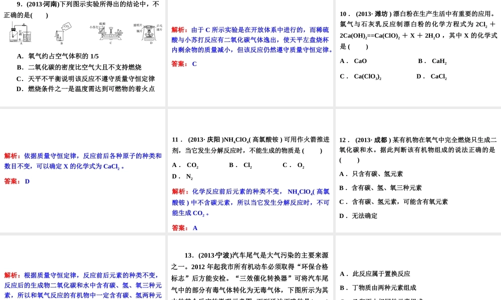Choose option B '含有碳、氢、氧三种元素'
Screen dimensions: 501x300
tap(381, 188)
